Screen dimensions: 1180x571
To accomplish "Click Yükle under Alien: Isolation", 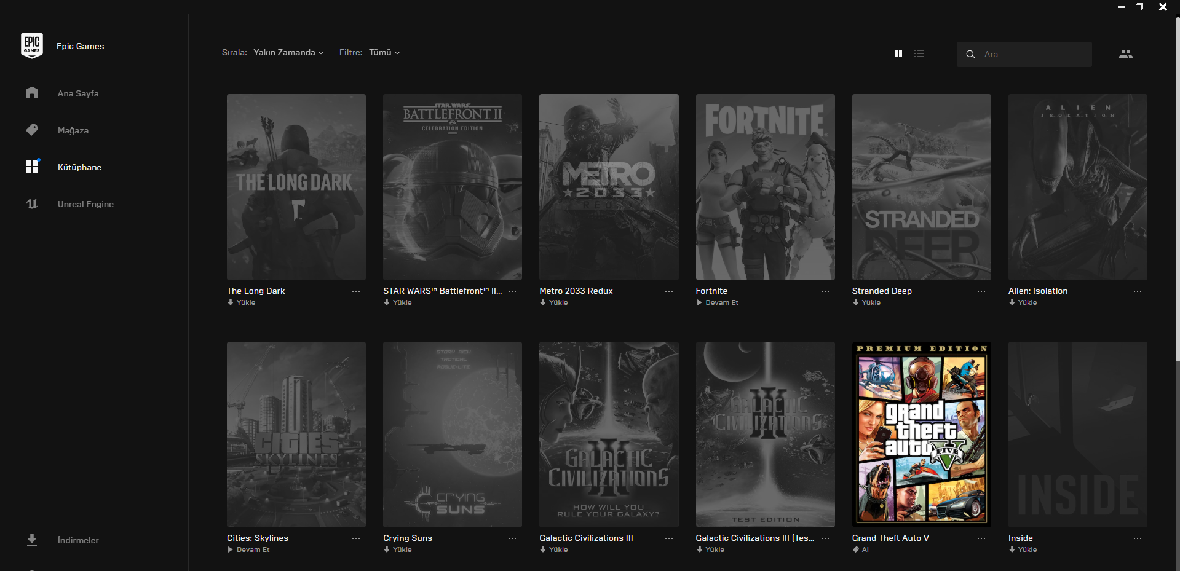I will [x=1023, y=302].
